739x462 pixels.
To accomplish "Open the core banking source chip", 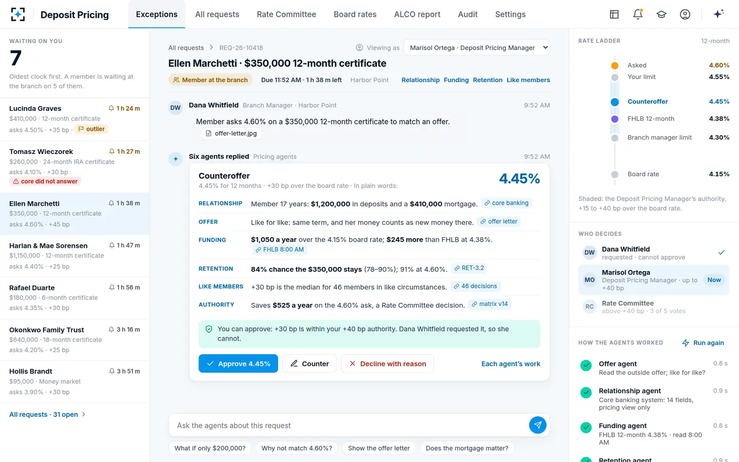I will tap(506, 203).
